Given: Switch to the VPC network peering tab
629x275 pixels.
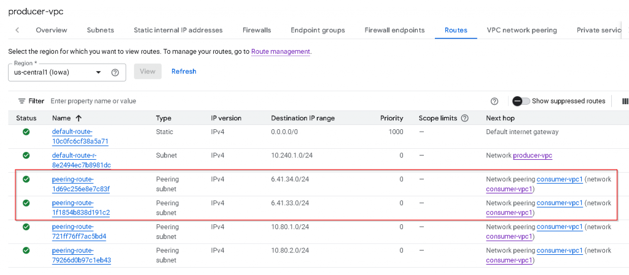Looking at the screenshot, I should [x=522, y=30].
